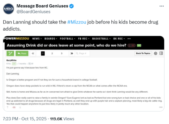Downvote GaryWhite's post with the down arrow
The width and height of the screenshot is (169, 124).
point(20,107)
